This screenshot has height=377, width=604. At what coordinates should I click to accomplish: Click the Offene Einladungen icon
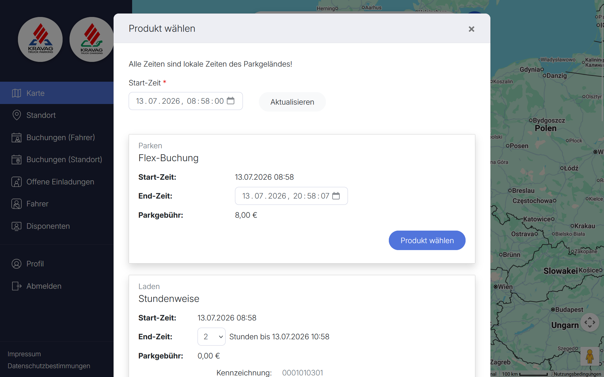pyautogui.click(x=16, y=182)
